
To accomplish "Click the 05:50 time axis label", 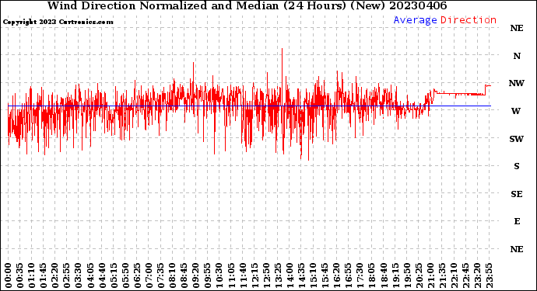I will tap(125, 275).
